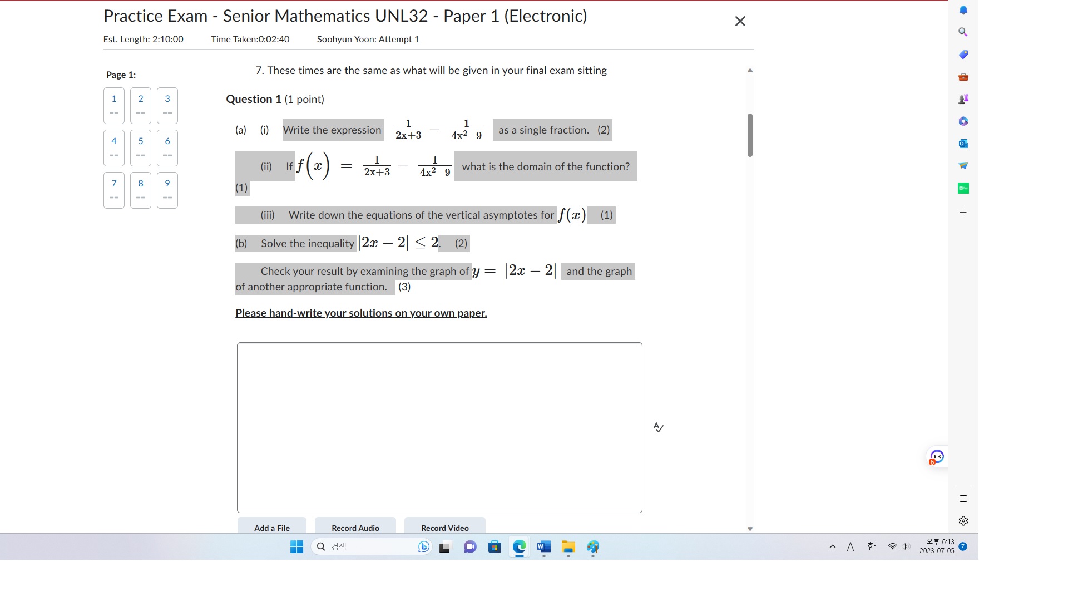
Task: Open Microsoft 365 from the Edge sidebar
Action: pyautogui.click(x=963, y=121)
